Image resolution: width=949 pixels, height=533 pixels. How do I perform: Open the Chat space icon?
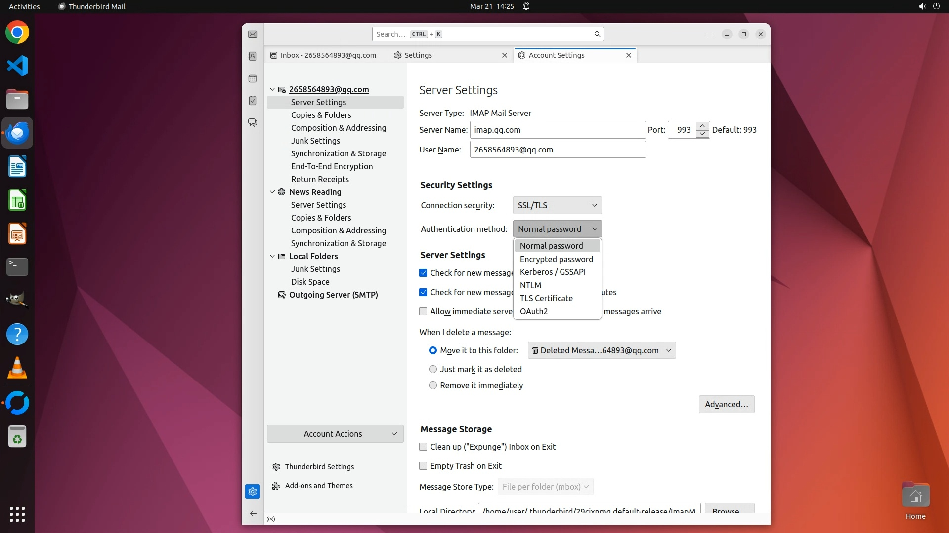click(253, 122)
